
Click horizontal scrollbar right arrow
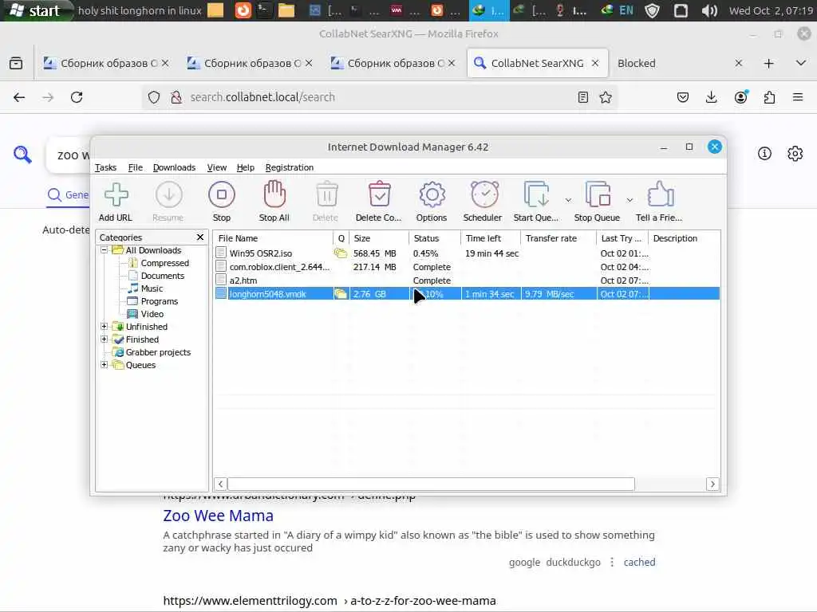pyautogui.click(x=712, y=484)
